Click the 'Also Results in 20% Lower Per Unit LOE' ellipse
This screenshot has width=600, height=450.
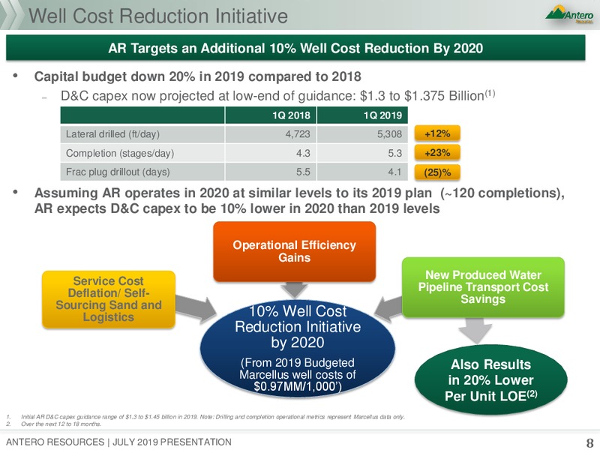491,380
